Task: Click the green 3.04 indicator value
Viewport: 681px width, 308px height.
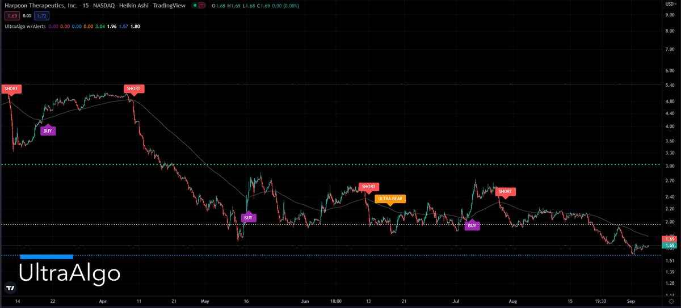Action: [x=100, y=26]
